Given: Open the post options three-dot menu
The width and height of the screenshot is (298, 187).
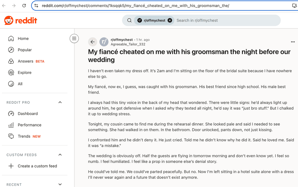Looking at the screenshot, I should point(293,42).
